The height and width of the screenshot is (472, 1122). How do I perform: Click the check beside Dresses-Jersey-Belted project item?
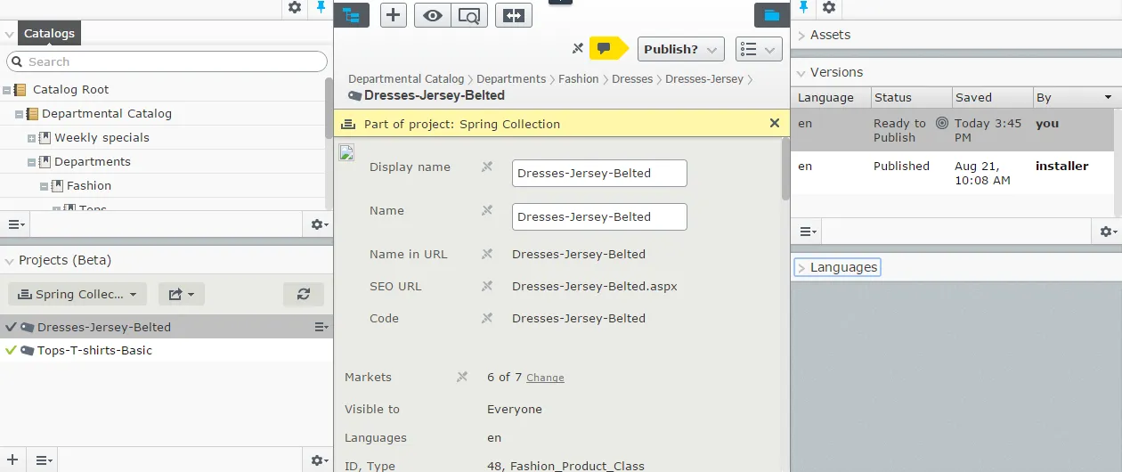click(11, 327)
